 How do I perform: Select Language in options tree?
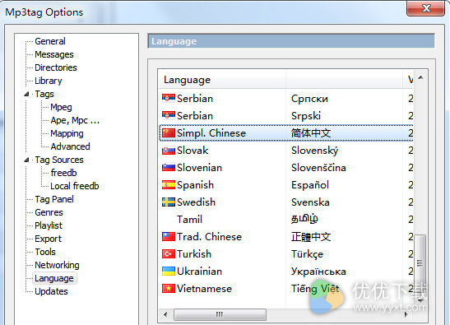pyautogui.click(x=54, y=278)
